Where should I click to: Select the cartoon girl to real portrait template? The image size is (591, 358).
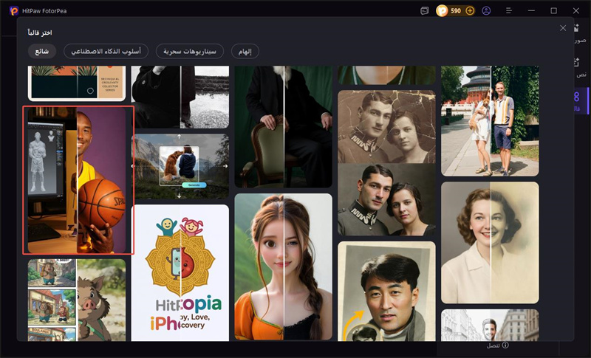click(x=284, y=267)
